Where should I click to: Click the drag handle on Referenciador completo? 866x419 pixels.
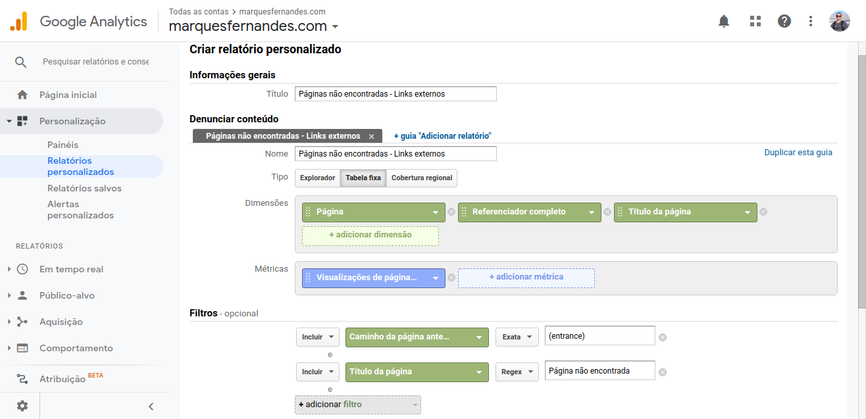pyautogui.click(x=464, y=212)
